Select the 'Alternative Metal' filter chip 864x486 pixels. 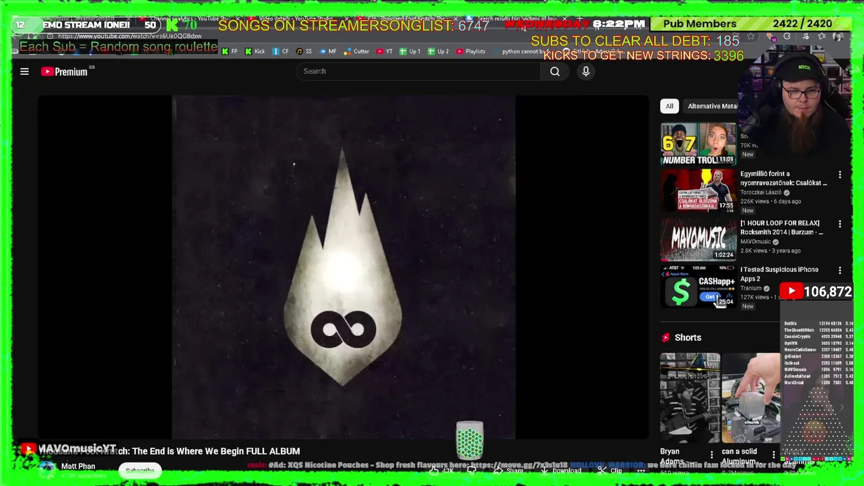click(711, 106)
